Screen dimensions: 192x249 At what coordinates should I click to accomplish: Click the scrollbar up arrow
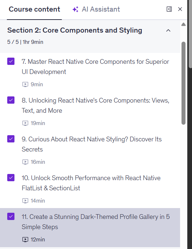pos(183,24)
